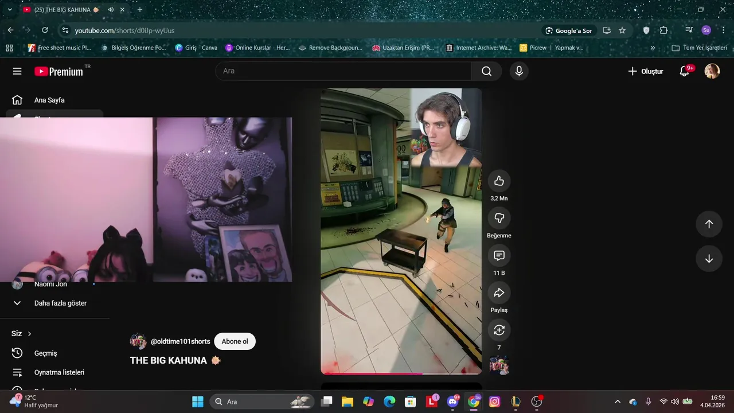Open Free sheet music bookmark
This screenshot has width=734, height=413.
pyautogui.click(x=60, y=48)
